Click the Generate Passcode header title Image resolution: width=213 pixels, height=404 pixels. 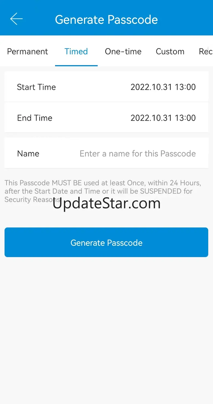(x=106, y=20)
